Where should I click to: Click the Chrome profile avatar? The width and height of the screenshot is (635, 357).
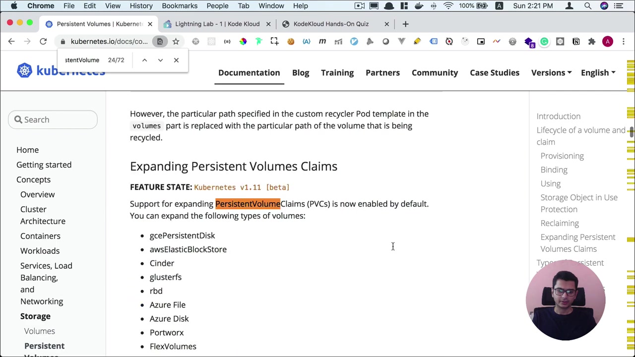tap(608, 42)
